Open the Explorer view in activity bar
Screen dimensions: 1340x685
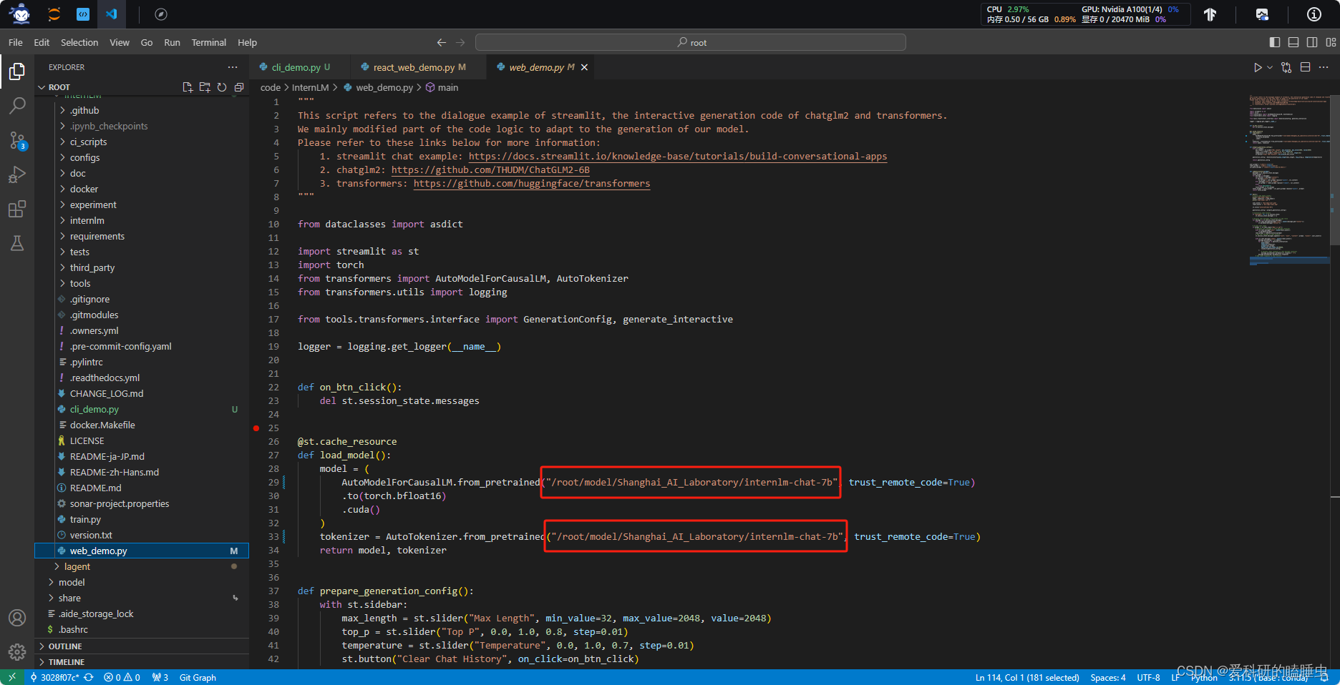tap(17, 72)
